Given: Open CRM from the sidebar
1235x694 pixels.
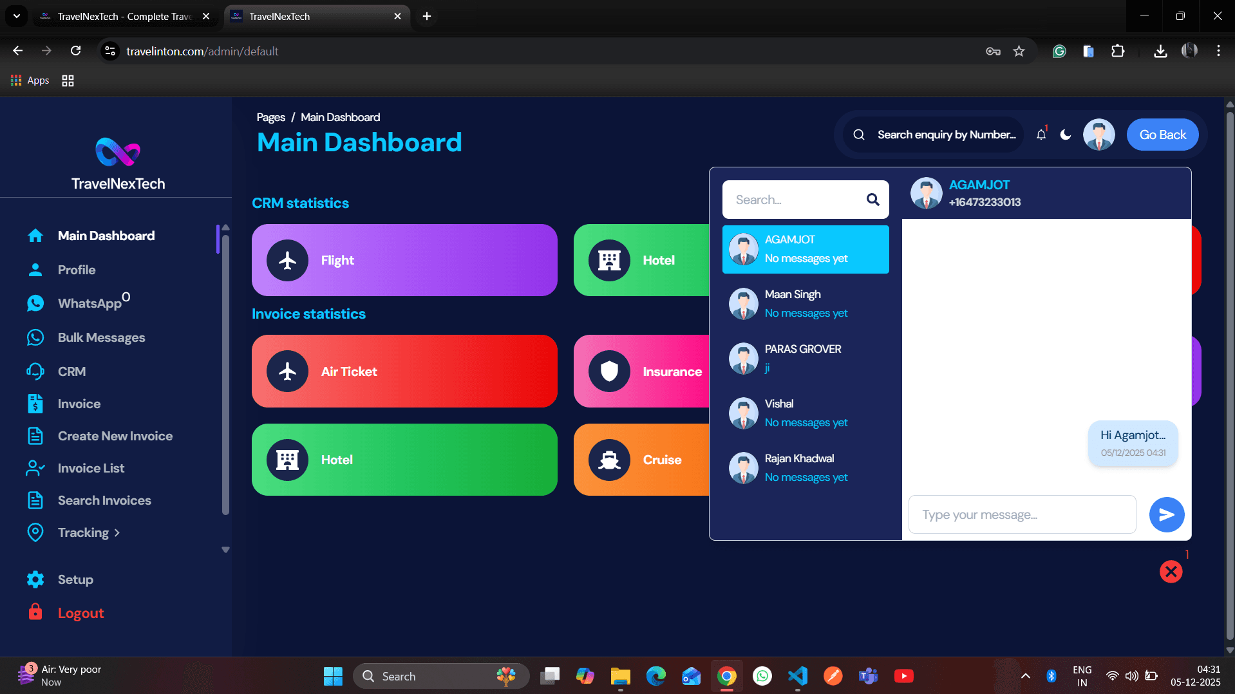Looking at the screenshot, I should (x=71, y=371).
